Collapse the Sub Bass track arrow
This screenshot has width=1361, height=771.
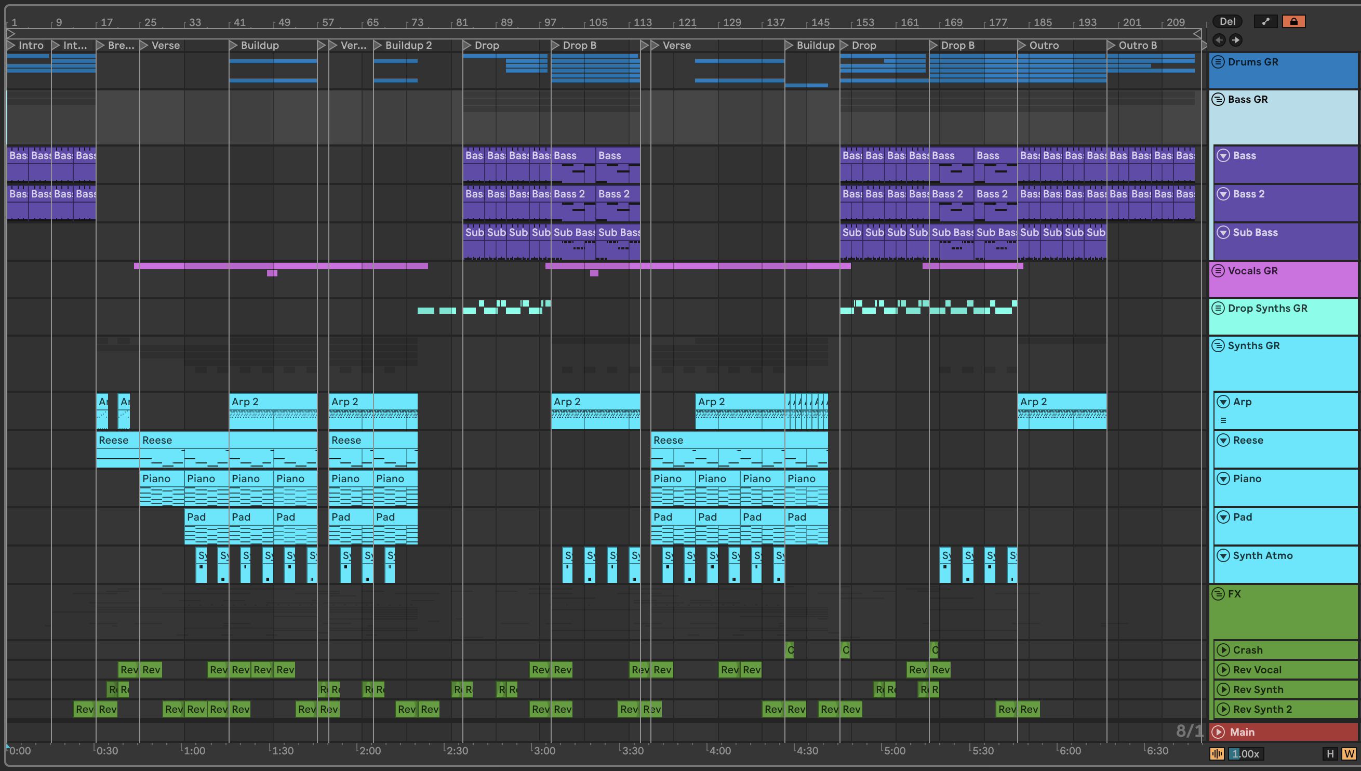(1223, 232)
